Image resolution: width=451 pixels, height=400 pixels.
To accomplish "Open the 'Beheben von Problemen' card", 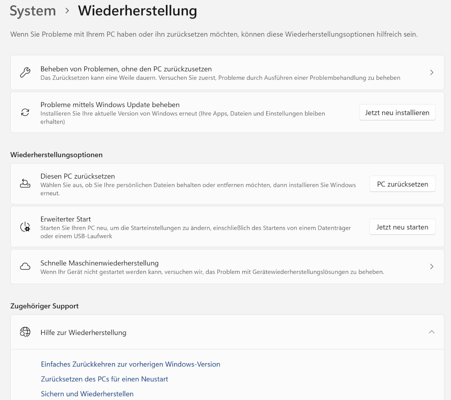I will coord(227,72).
